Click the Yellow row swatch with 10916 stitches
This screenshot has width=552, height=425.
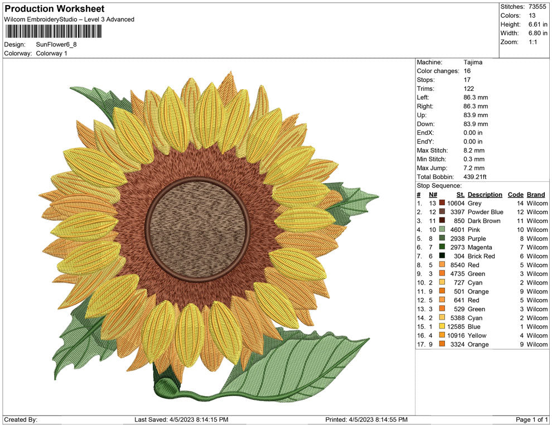(x=442, y=335)
